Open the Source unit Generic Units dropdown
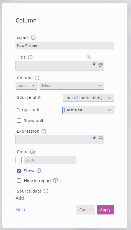This screenshot has height=230, width=131. [88, 98]
